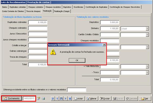
Task: Open record search with binoculars icon
Action: [x=61, y=98]
